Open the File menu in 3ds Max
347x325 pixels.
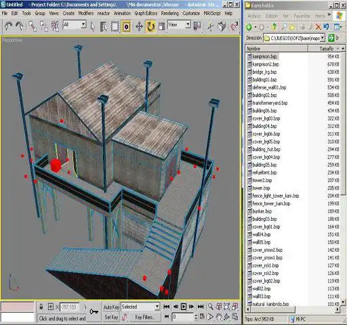pos(5,14)
